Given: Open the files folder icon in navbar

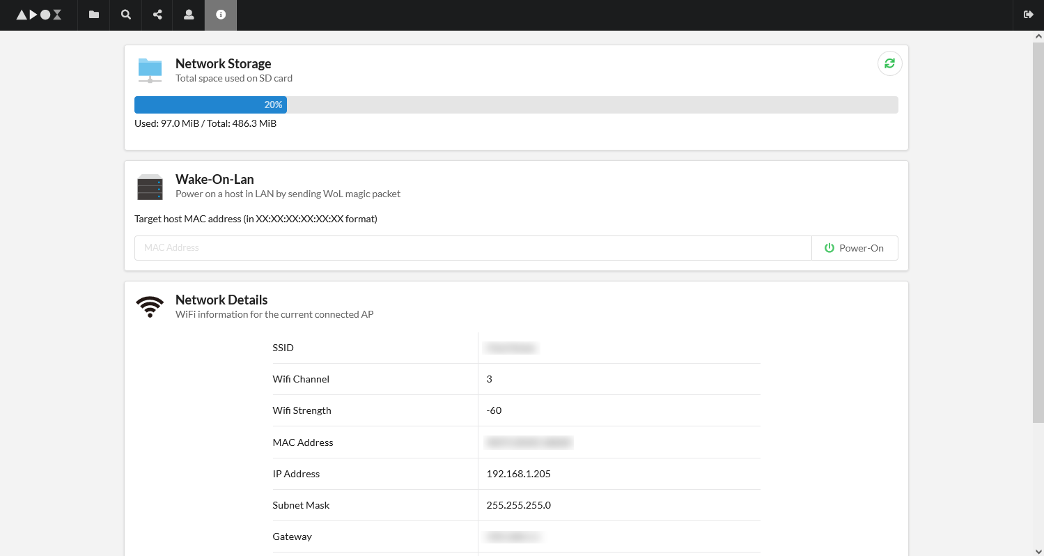Looking at the screenshot, I should coord(94,15).
